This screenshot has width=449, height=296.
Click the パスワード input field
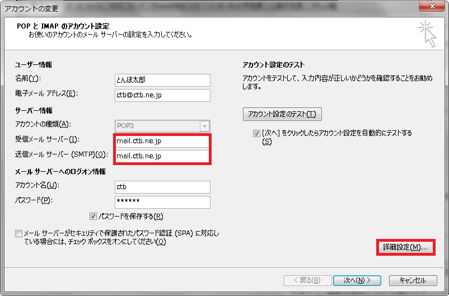pos(162,202)
